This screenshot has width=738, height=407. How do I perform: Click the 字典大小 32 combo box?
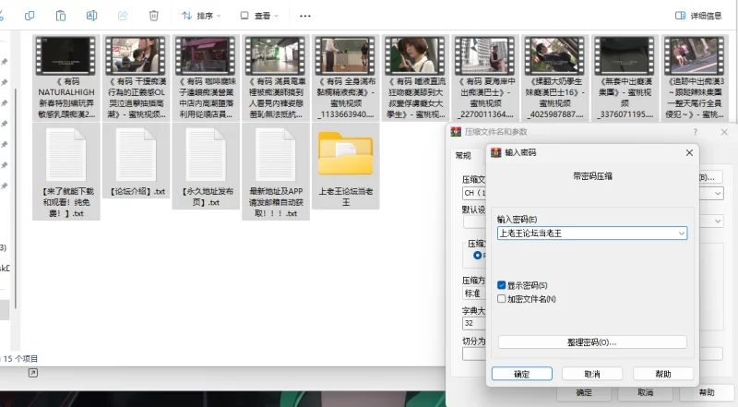474,323
